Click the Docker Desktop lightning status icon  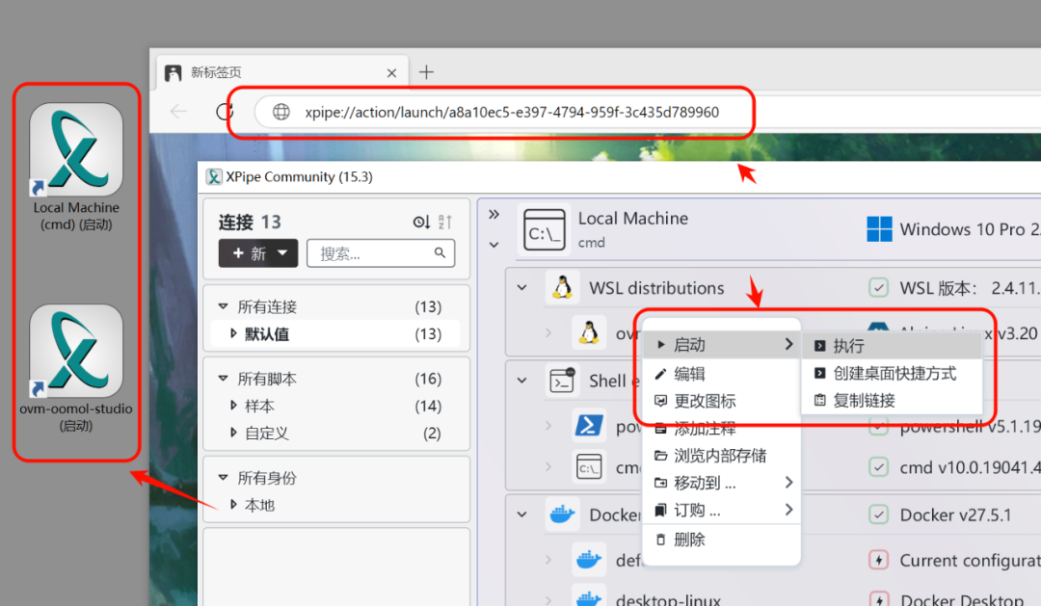[x=878, y=598]
